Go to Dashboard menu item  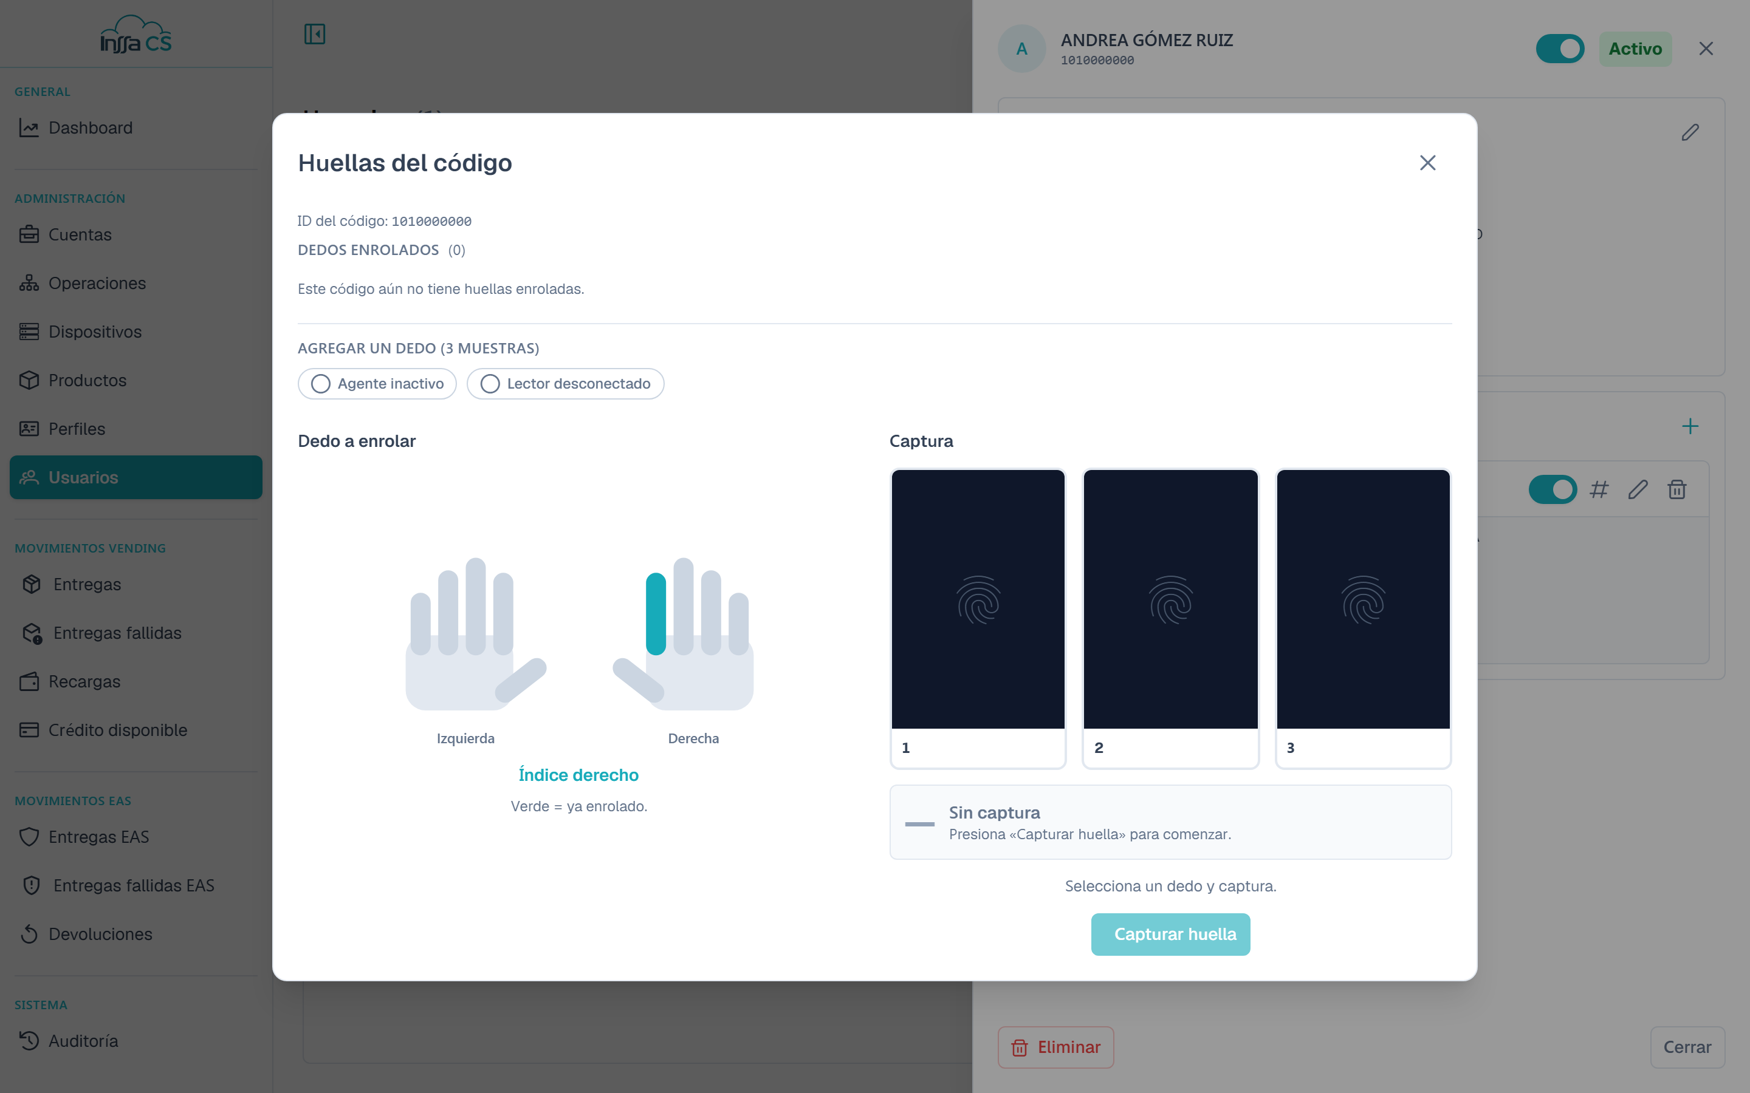tap(136, 128)
